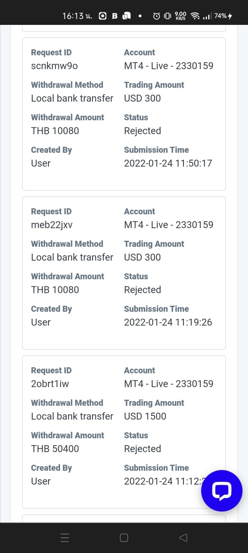Tap the bold B notification icon
This screenshot has height=553, width=248.
115,16
